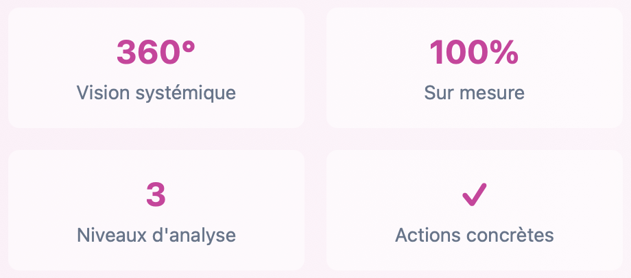Select the Actions concrètes label

475,235
